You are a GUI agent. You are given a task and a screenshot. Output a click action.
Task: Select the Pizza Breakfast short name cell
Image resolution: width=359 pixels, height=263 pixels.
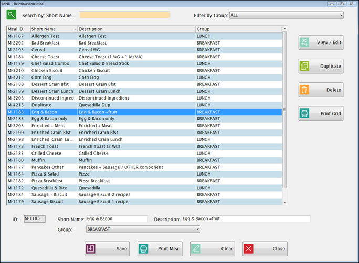[54, 181]
